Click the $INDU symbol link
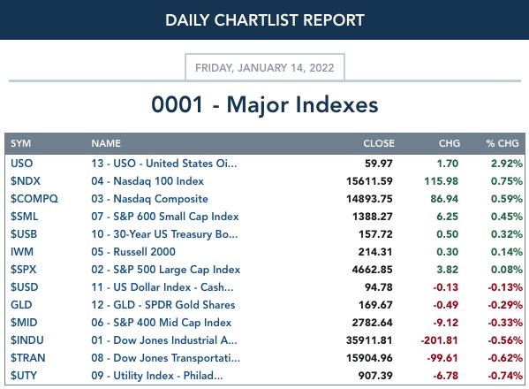This screenshot has width=529, height=389. click(27, 340)
